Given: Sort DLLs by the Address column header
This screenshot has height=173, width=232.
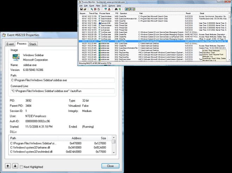Looking at the screenshot, I should 70,138.
